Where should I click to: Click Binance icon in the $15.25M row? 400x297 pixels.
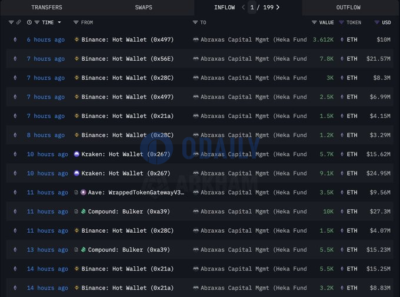point(76,269)
